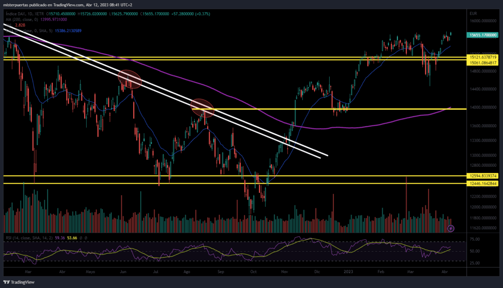Screen dimensions: 503x288
Task: Click the TradingView logo at bottom left
Action: tap(19, 282)
